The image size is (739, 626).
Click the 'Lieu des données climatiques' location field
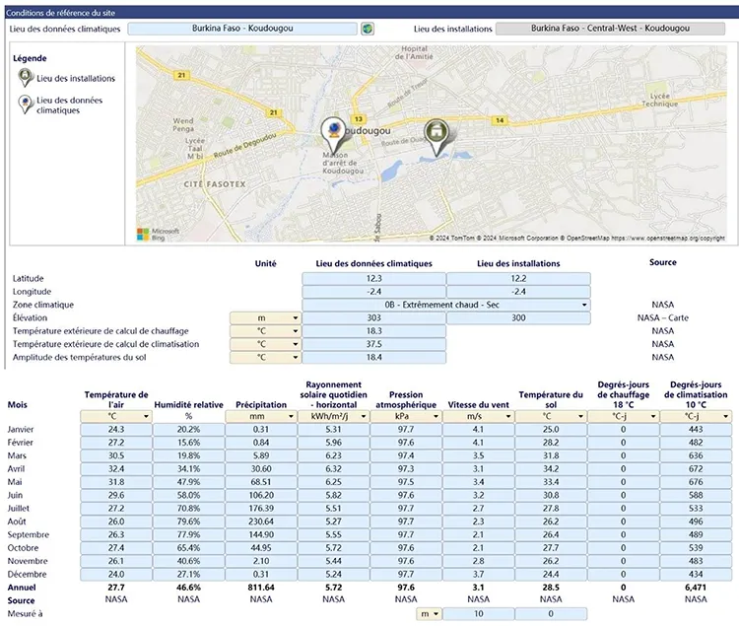click(x=241, y=29)
